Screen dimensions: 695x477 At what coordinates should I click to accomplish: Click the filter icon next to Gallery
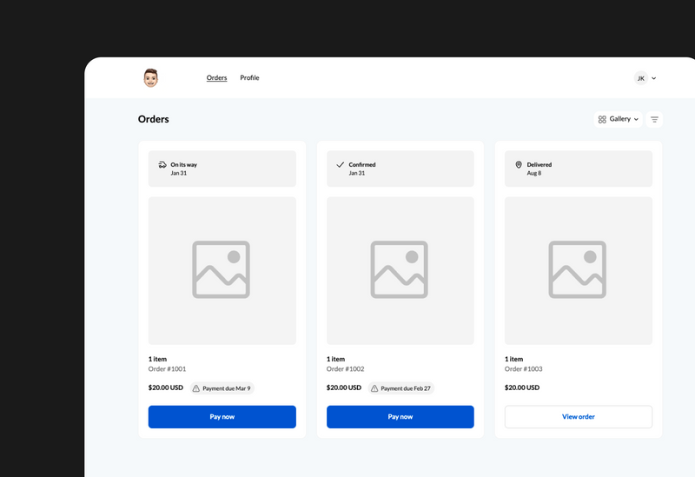654,119
